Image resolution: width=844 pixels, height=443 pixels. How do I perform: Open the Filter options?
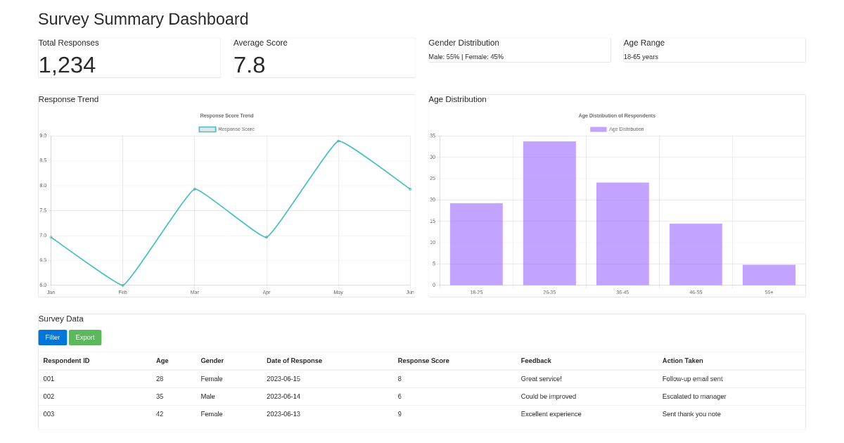(x=52, y=338)
